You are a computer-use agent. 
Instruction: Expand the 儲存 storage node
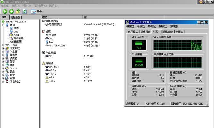click(x=3, y=62)
